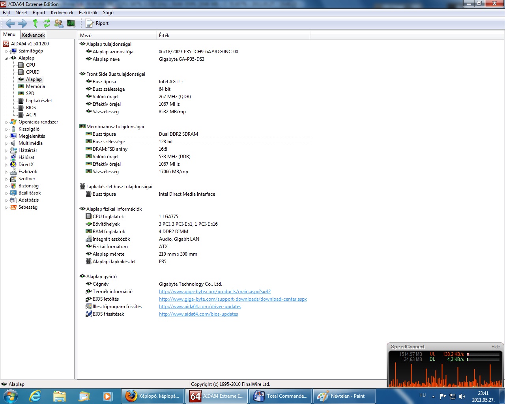
Task: Select the Lapkakészlet tree item
Action: (39, 101)
